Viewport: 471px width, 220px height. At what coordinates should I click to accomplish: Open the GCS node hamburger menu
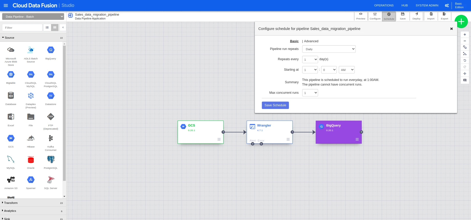pos(219,139)
